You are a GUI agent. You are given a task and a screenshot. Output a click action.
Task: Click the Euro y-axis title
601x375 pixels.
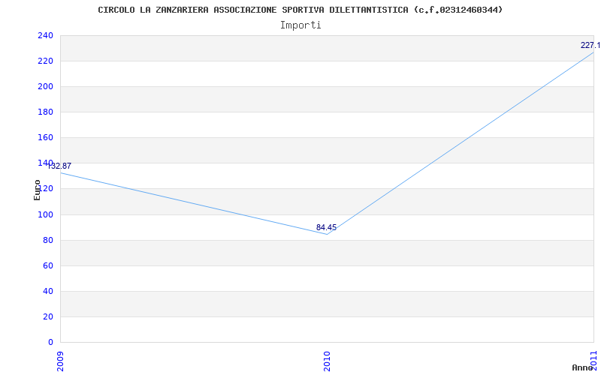(37, 190)
